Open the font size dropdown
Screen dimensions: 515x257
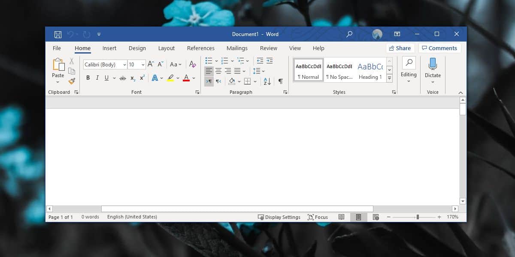pyautogui.click(x=143, y=65)
